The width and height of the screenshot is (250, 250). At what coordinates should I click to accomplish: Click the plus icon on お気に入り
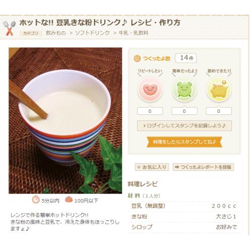click(139, 167)
